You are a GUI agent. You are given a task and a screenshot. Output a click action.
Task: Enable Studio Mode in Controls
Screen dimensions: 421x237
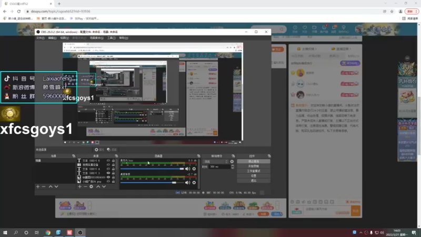[x=254, y=171]
